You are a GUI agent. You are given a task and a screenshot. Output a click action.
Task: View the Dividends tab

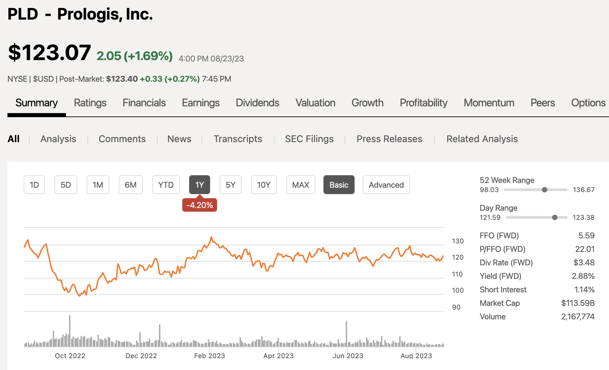click(257, 103)
